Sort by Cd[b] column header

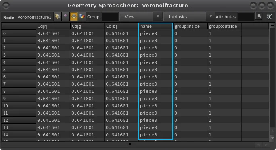point(121,26)
